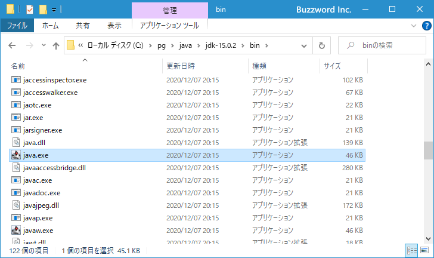Select the file name javac.exe
The height and width of the screenshot is (258, 434).
pos(38,180)
